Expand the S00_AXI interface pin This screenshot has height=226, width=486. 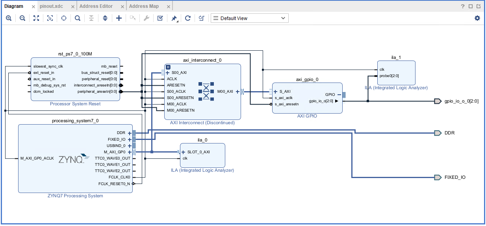click(x=168, y=73)
